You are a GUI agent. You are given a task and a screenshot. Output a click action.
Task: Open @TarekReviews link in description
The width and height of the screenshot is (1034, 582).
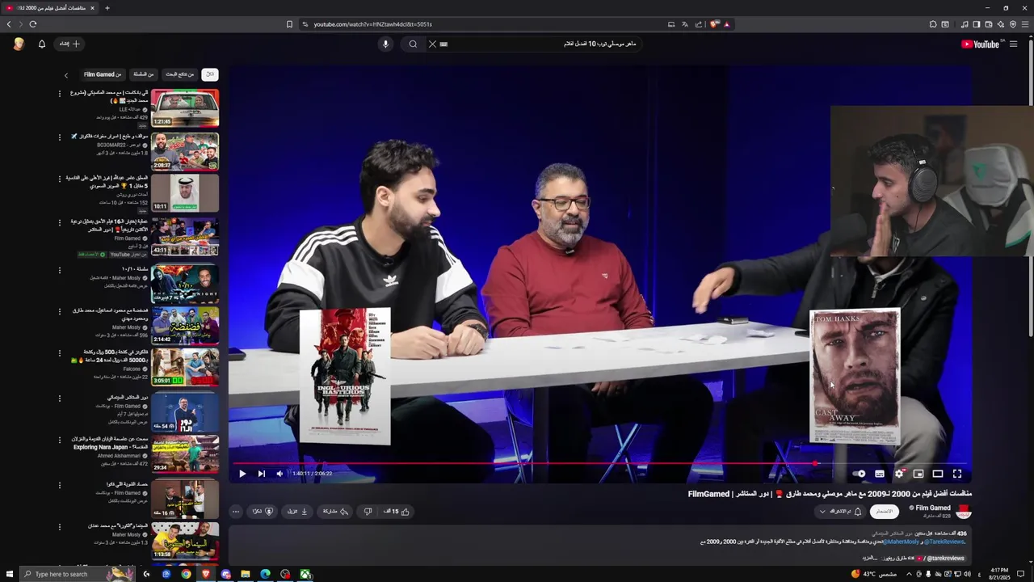pos(944,542)
